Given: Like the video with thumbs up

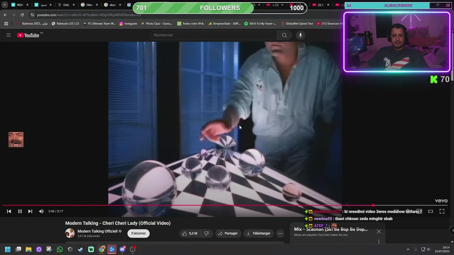Looking at the screenshot, I should pos(191,233).
